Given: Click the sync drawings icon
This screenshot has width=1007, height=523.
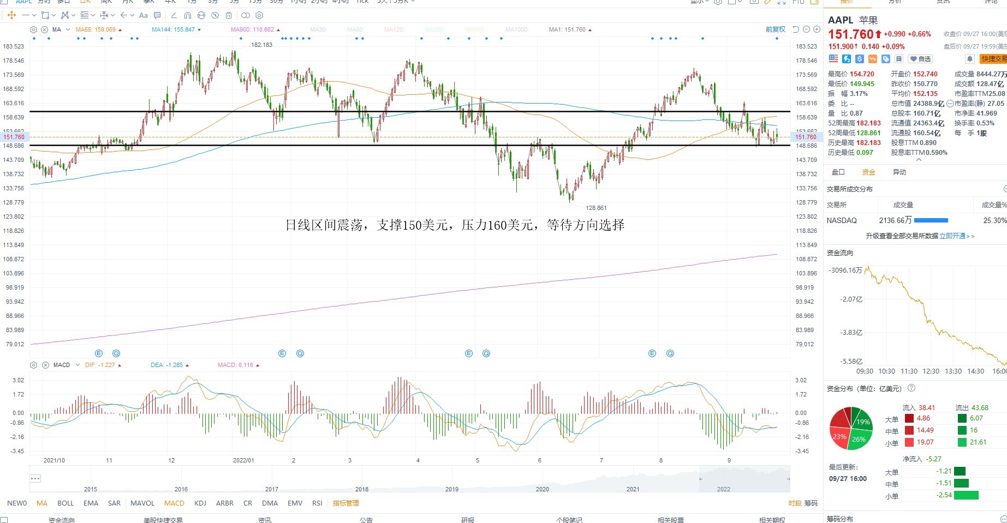Looking at the screenshot, I should tap(201, 15).
